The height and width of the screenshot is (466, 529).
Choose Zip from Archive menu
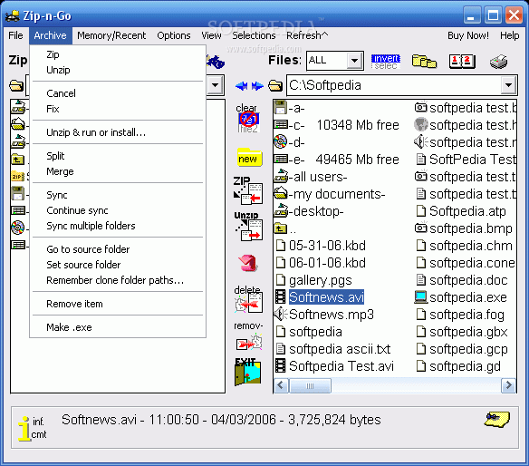[118, 54]
